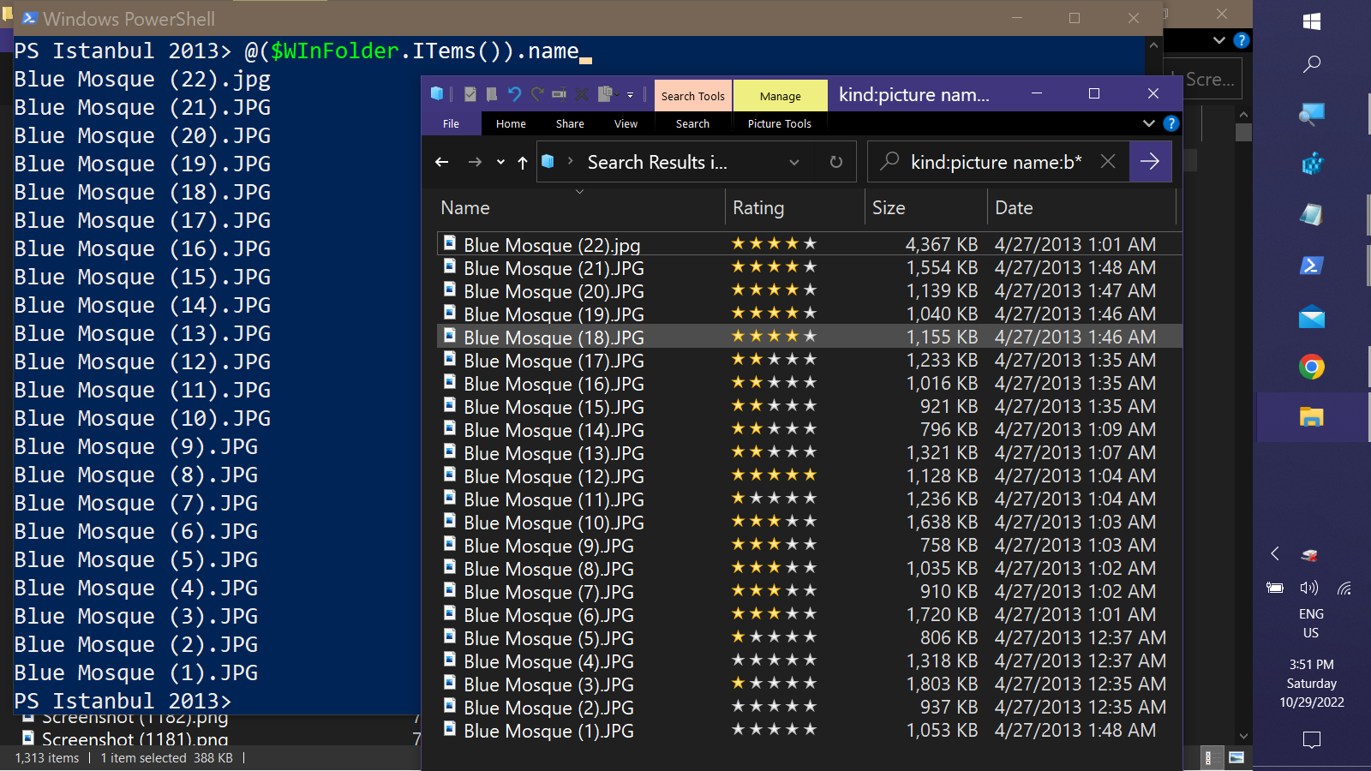Click the New Folder icon in title bar

(x=492, y=94)
